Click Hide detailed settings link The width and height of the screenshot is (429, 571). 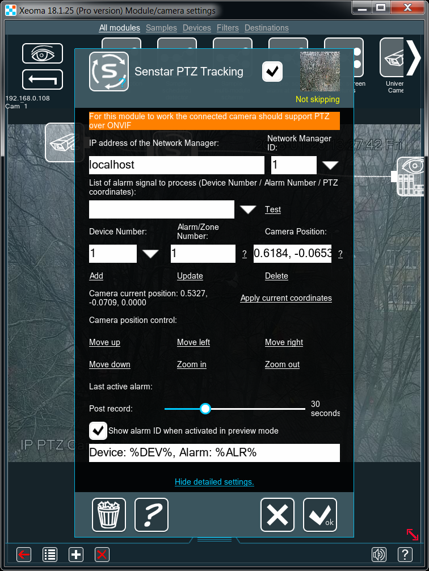[x=214, y=482]
